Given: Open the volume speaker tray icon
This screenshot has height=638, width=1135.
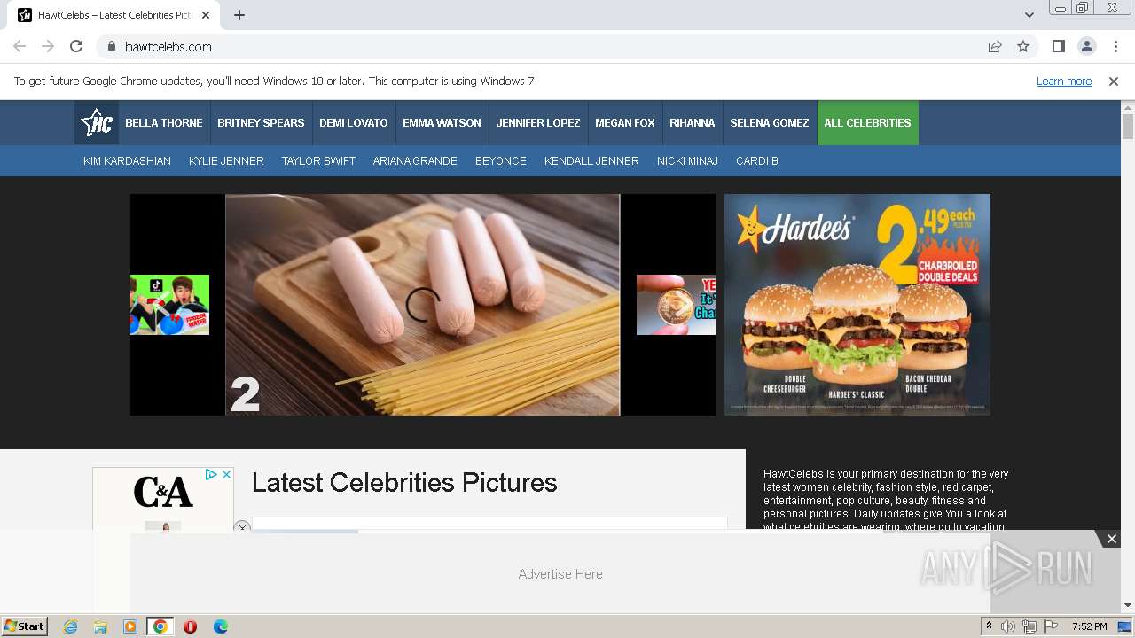Looking at the screenshot, I should 1008,626.
